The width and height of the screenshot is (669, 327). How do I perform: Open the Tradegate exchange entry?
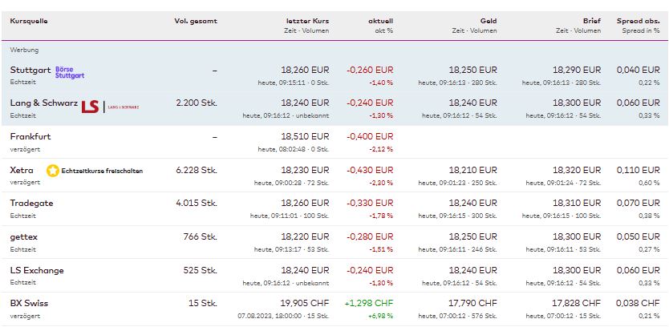click(x=31, y=203)
